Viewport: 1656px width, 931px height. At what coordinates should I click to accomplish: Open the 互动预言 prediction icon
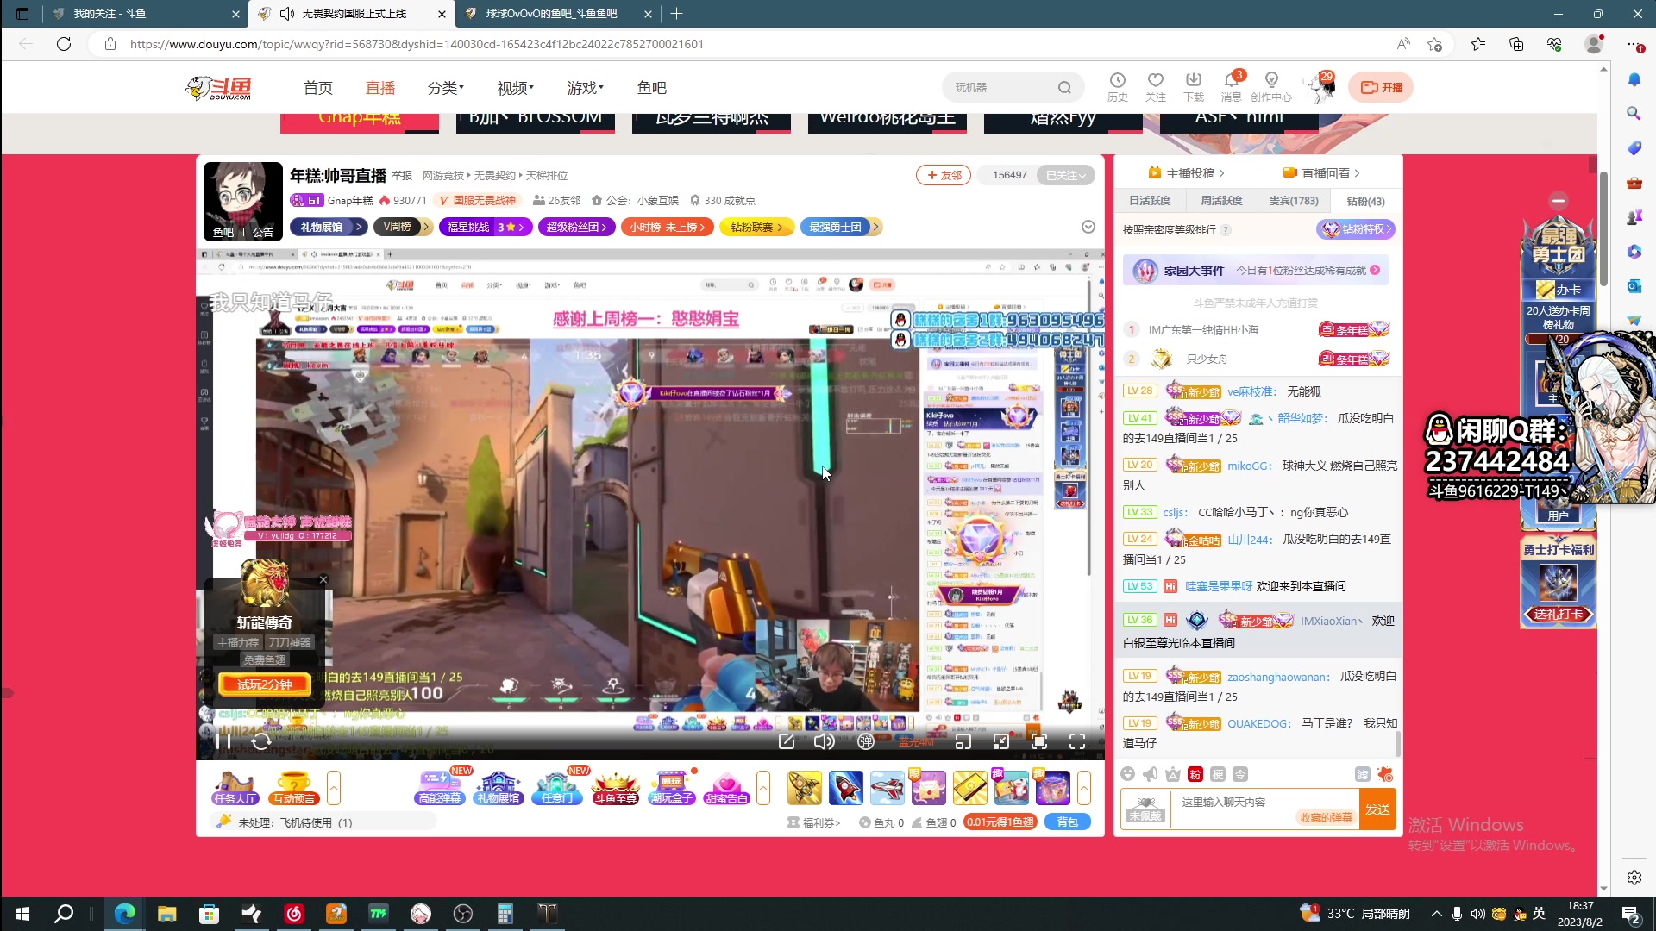294,787
